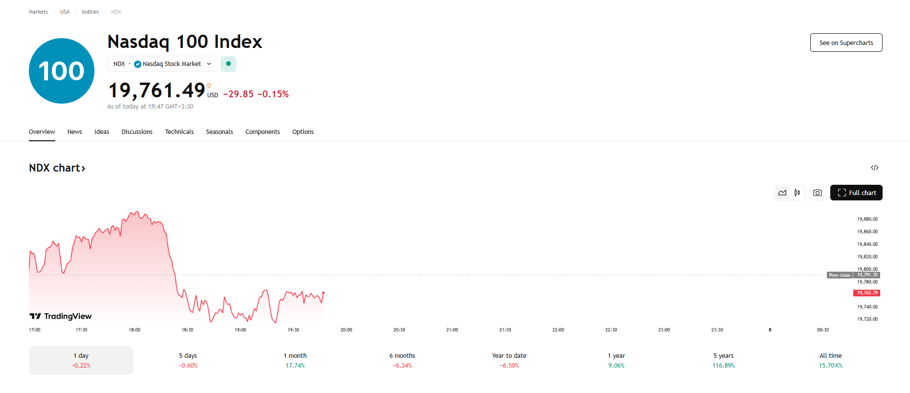Screen dimensions: 910x393
Task: View the Components tab
Action: (x=263, y=132)
